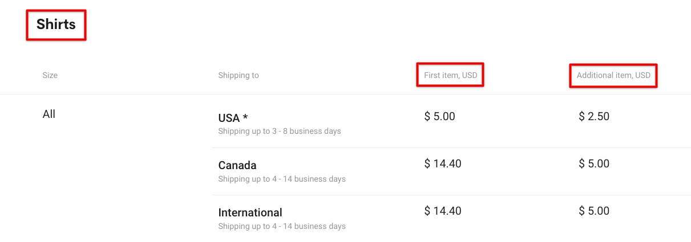Click the Shipping to column header
691x242 pixels.
click(x=239, y=75)
